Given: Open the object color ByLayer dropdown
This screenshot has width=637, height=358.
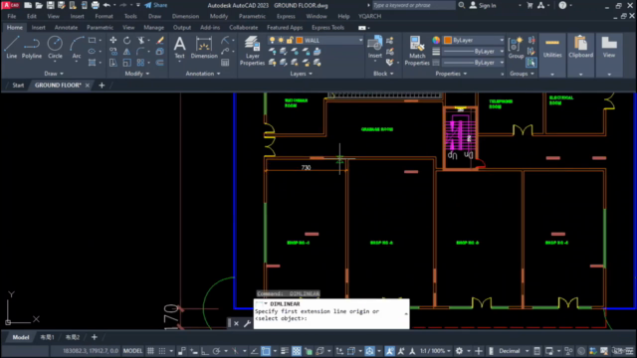Looking at the screenshot, I should click(502, 40).
